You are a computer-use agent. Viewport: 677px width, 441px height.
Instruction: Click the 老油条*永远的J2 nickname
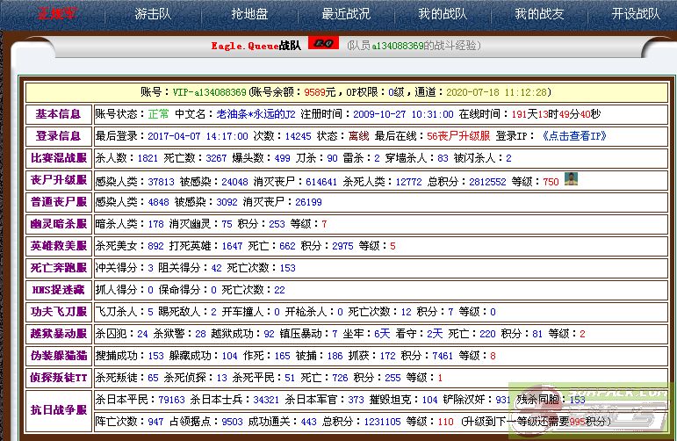[x=256, y=114]
